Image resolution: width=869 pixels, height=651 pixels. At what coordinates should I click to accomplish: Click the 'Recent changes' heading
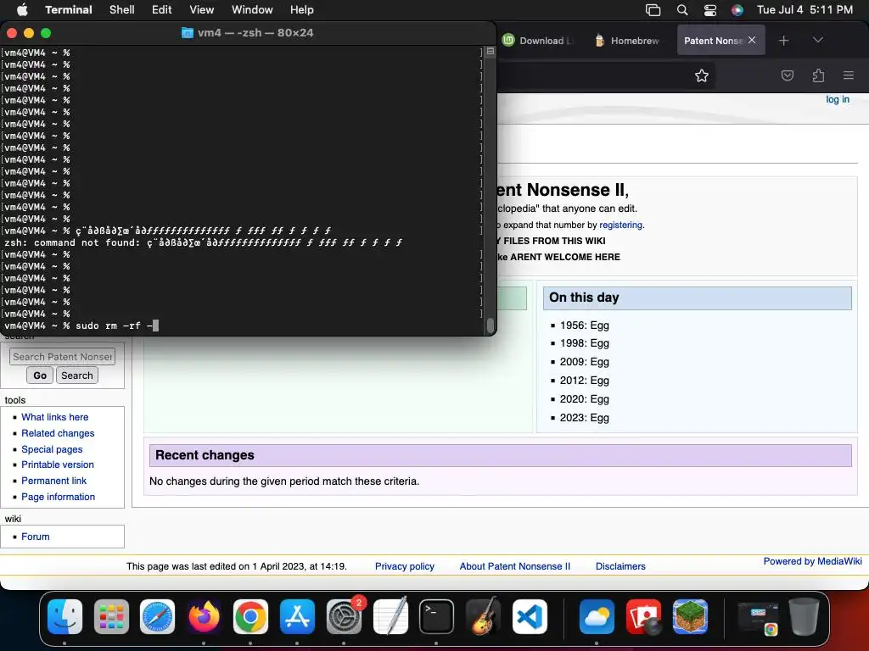(205, 455)
